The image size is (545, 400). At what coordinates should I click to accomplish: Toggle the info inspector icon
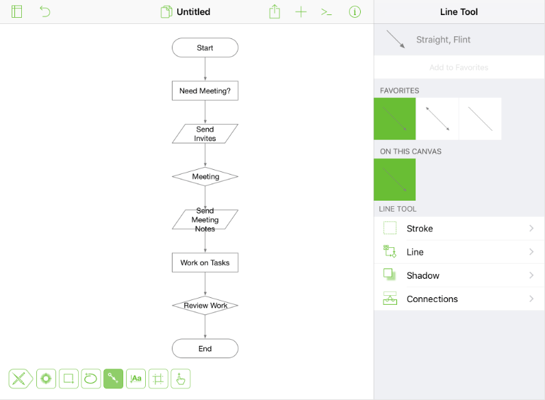[355, 12]
